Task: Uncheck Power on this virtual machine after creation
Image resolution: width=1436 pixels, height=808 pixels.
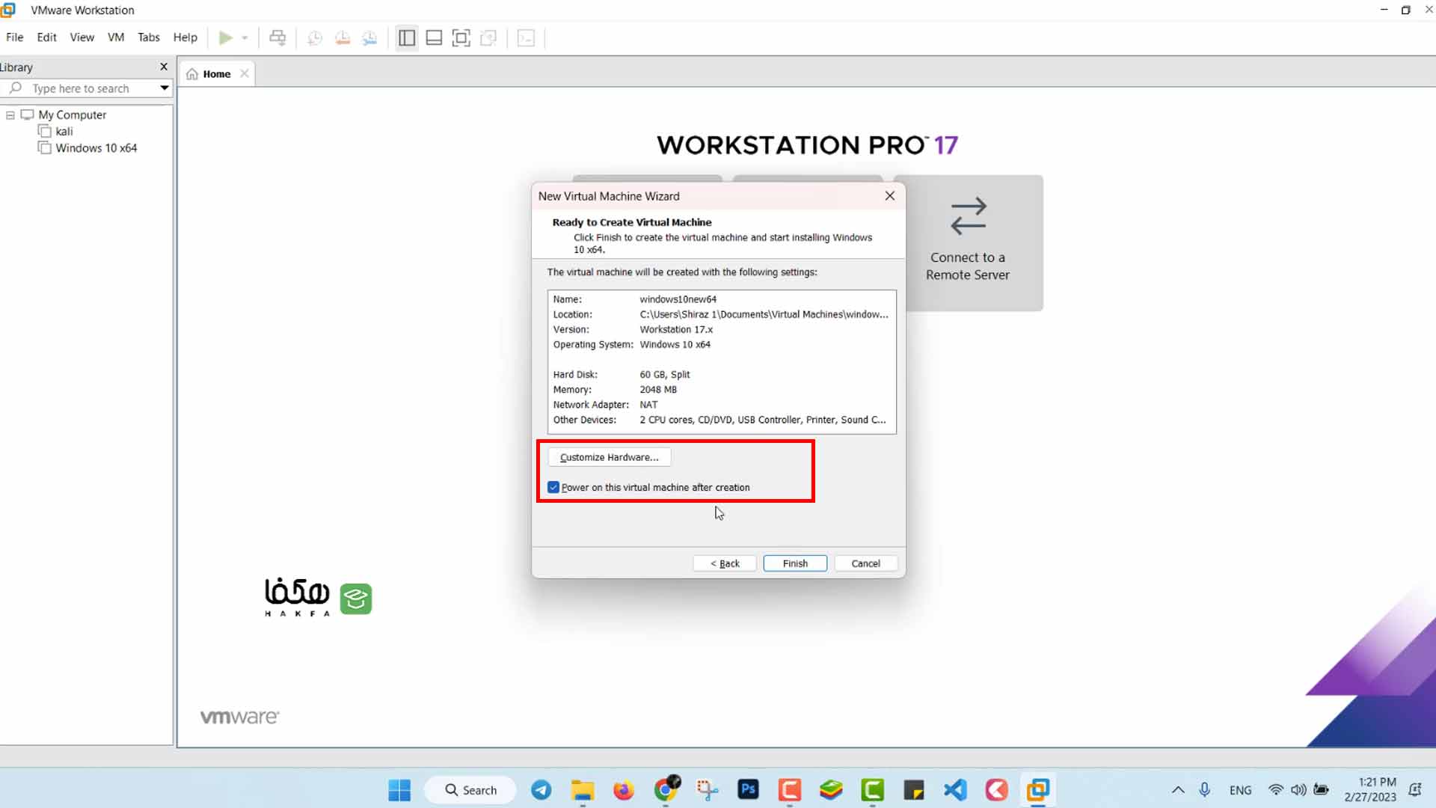Action: coord(553,487)
